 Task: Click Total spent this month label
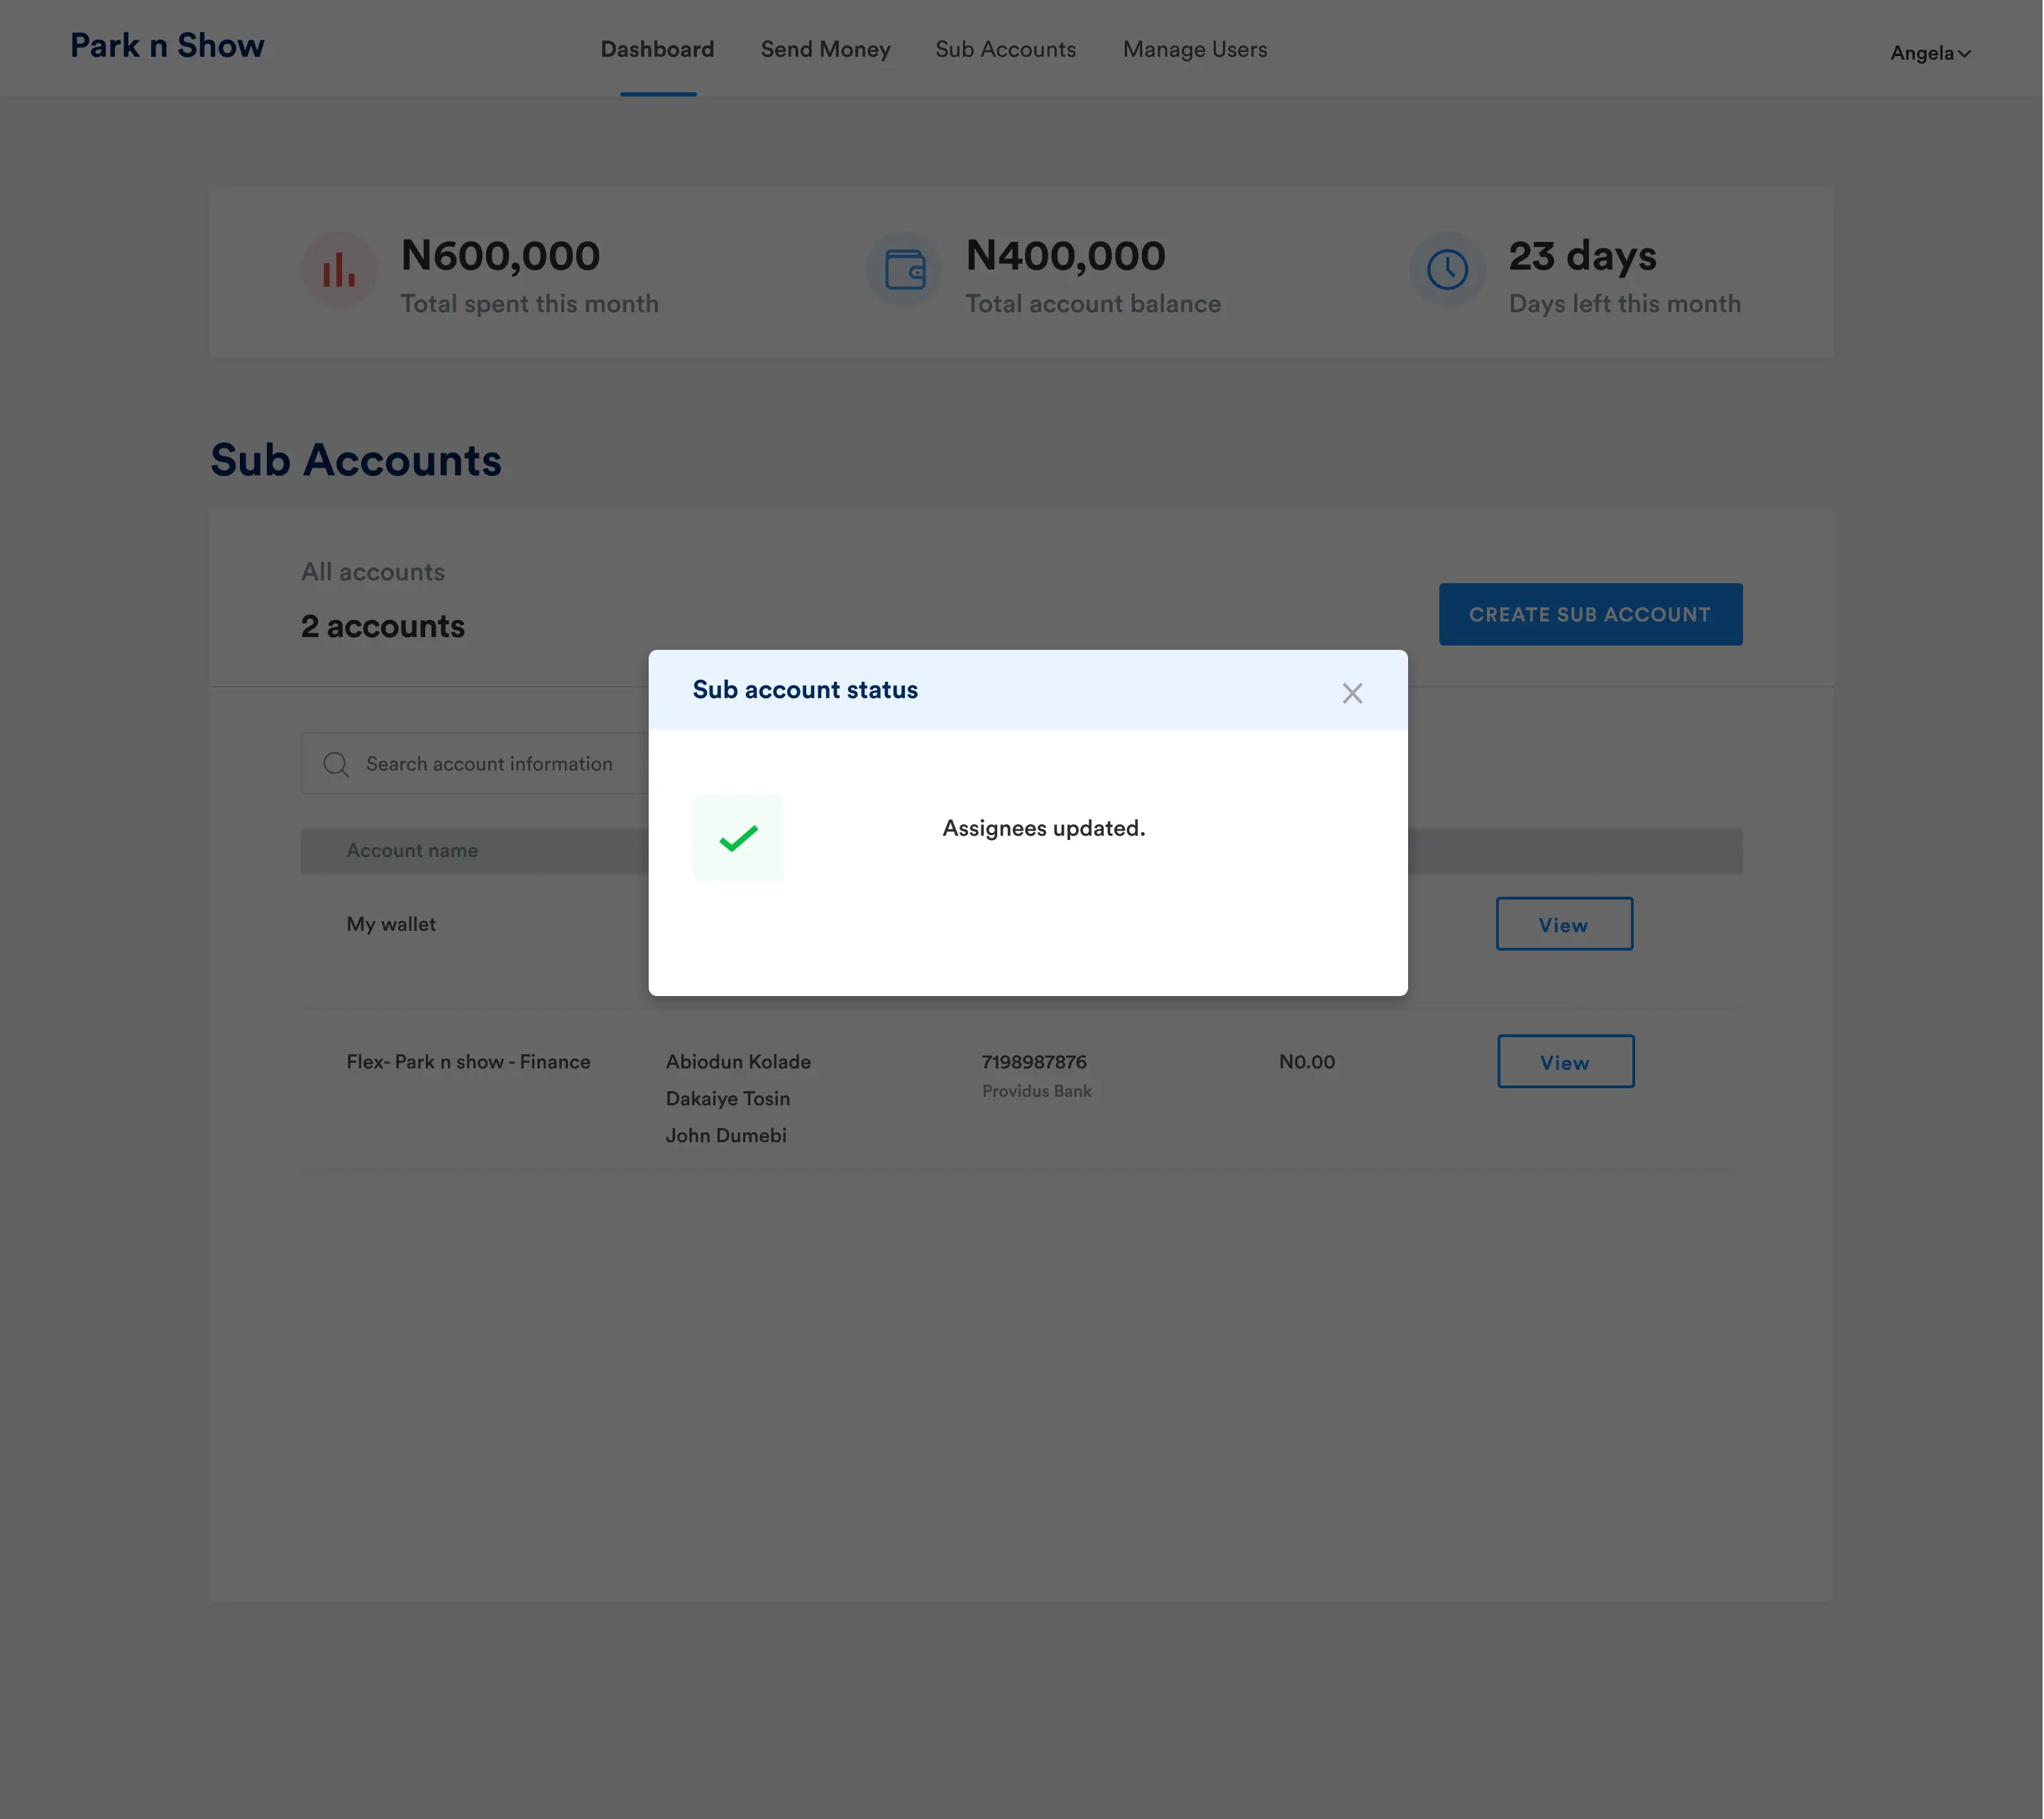pos(529,304)
